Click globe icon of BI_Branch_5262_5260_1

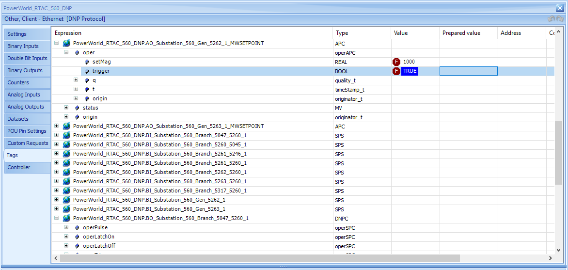(x=67, y=172)
